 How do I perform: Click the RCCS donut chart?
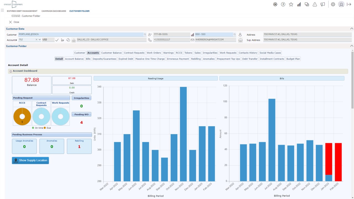point(22,117)
